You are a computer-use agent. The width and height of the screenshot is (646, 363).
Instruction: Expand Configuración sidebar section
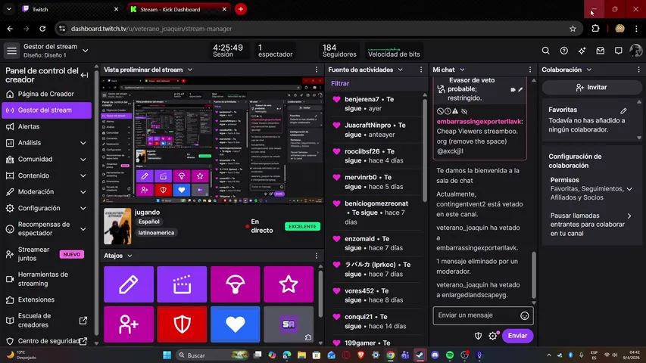[x=83, y=208]
